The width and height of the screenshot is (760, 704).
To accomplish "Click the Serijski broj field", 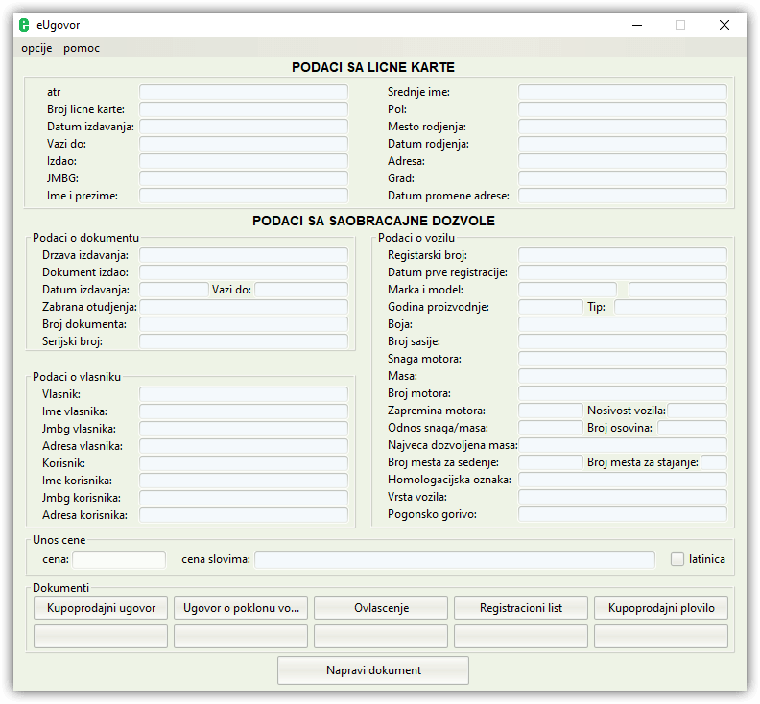I will click(x=244, y=341).
